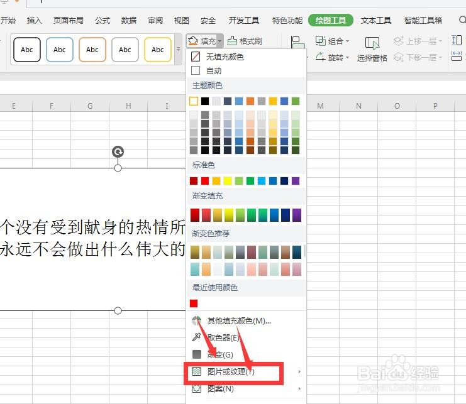Switch to the 数据 tab

tap(129, 20)
